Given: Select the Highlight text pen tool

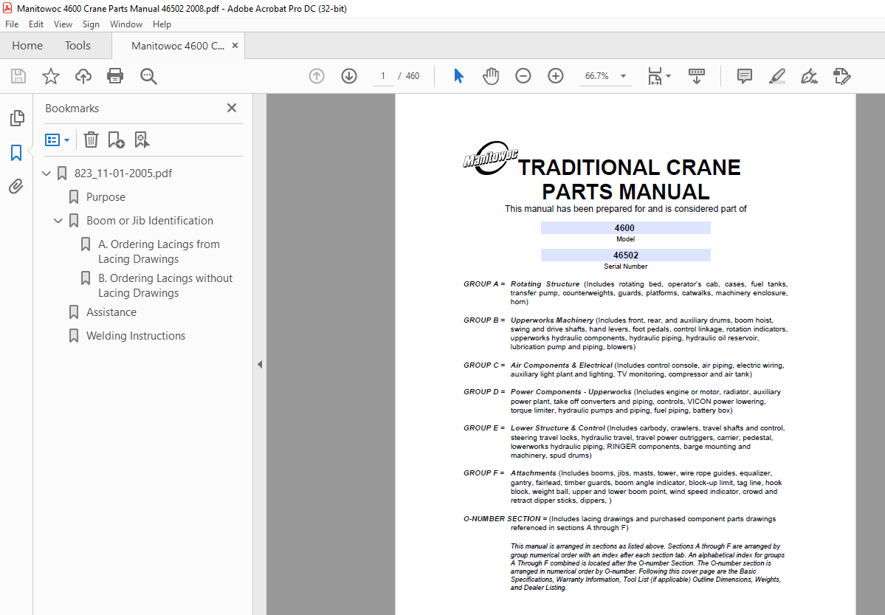Looking at the screenshot, I should tap(777, 76).
